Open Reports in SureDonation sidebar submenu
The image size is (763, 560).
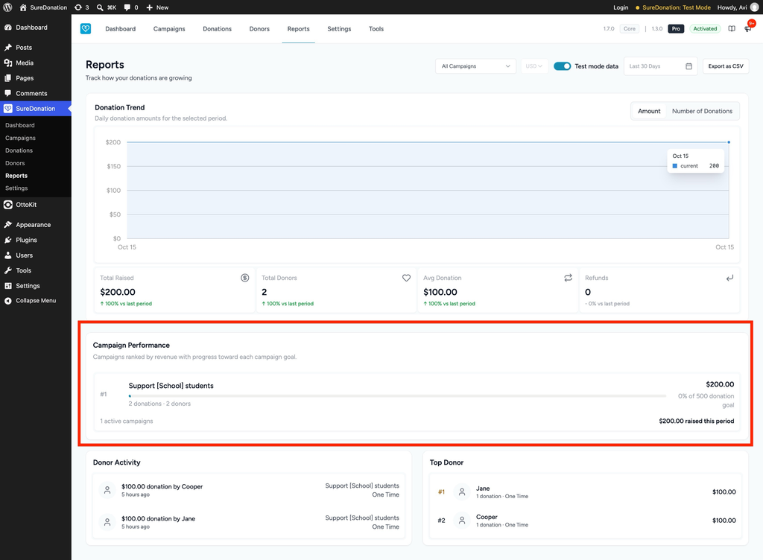point(16,176)
